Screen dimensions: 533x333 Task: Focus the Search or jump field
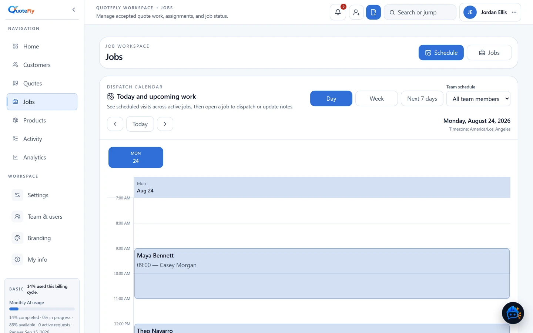pyautogui.click(x=420, y=12)
